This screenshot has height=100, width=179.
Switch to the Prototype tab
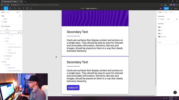[x=165, y=12]
